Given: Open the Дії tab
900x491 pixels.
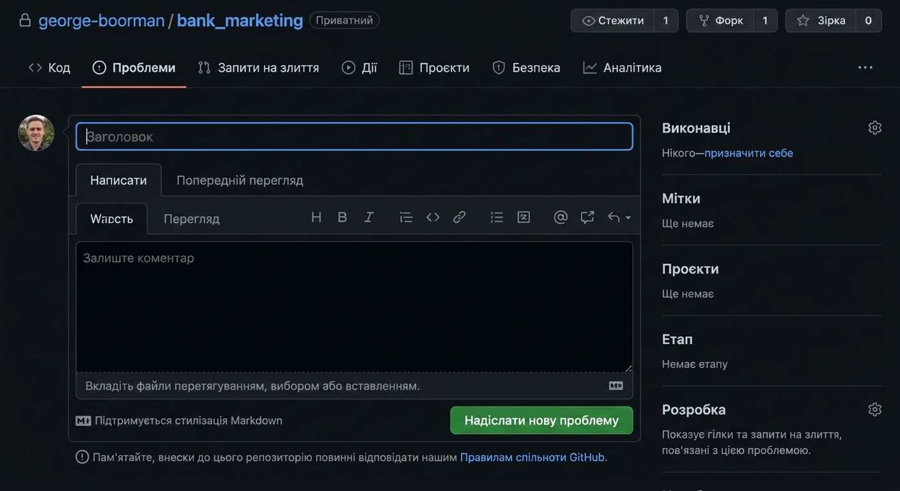Looking at the screenshot, I should click(x=359, y=67).
